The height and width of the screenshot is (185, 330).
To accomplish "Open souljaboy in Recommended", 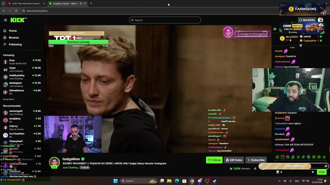I will [x=22, y=120].
